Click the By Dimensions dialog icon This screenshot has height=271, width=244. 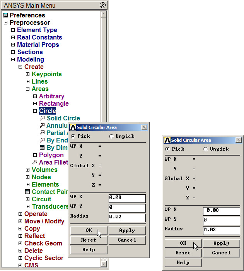(43, 148)
